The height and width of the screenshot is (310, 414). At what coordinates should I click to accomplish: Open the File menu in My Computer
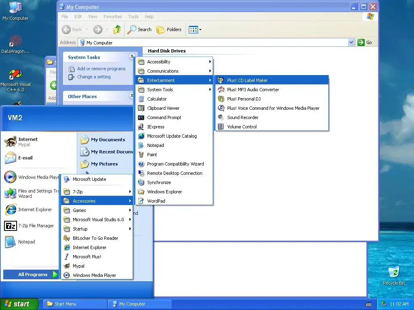[x=65, y=17]
